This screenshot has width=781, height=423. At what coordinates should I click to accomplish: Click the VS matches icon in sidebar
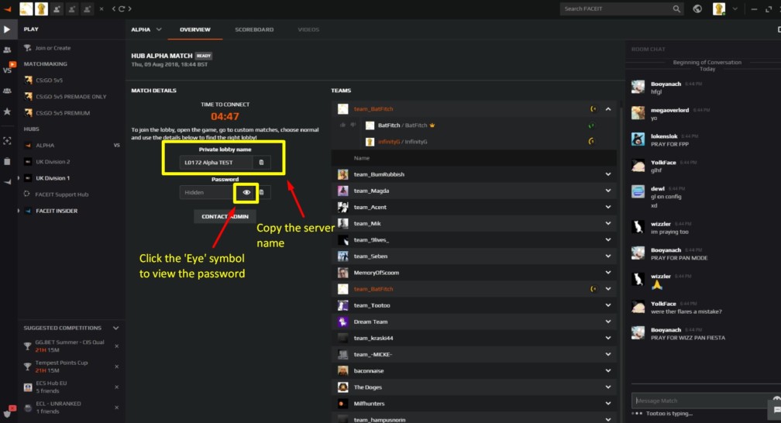[8, 69]
